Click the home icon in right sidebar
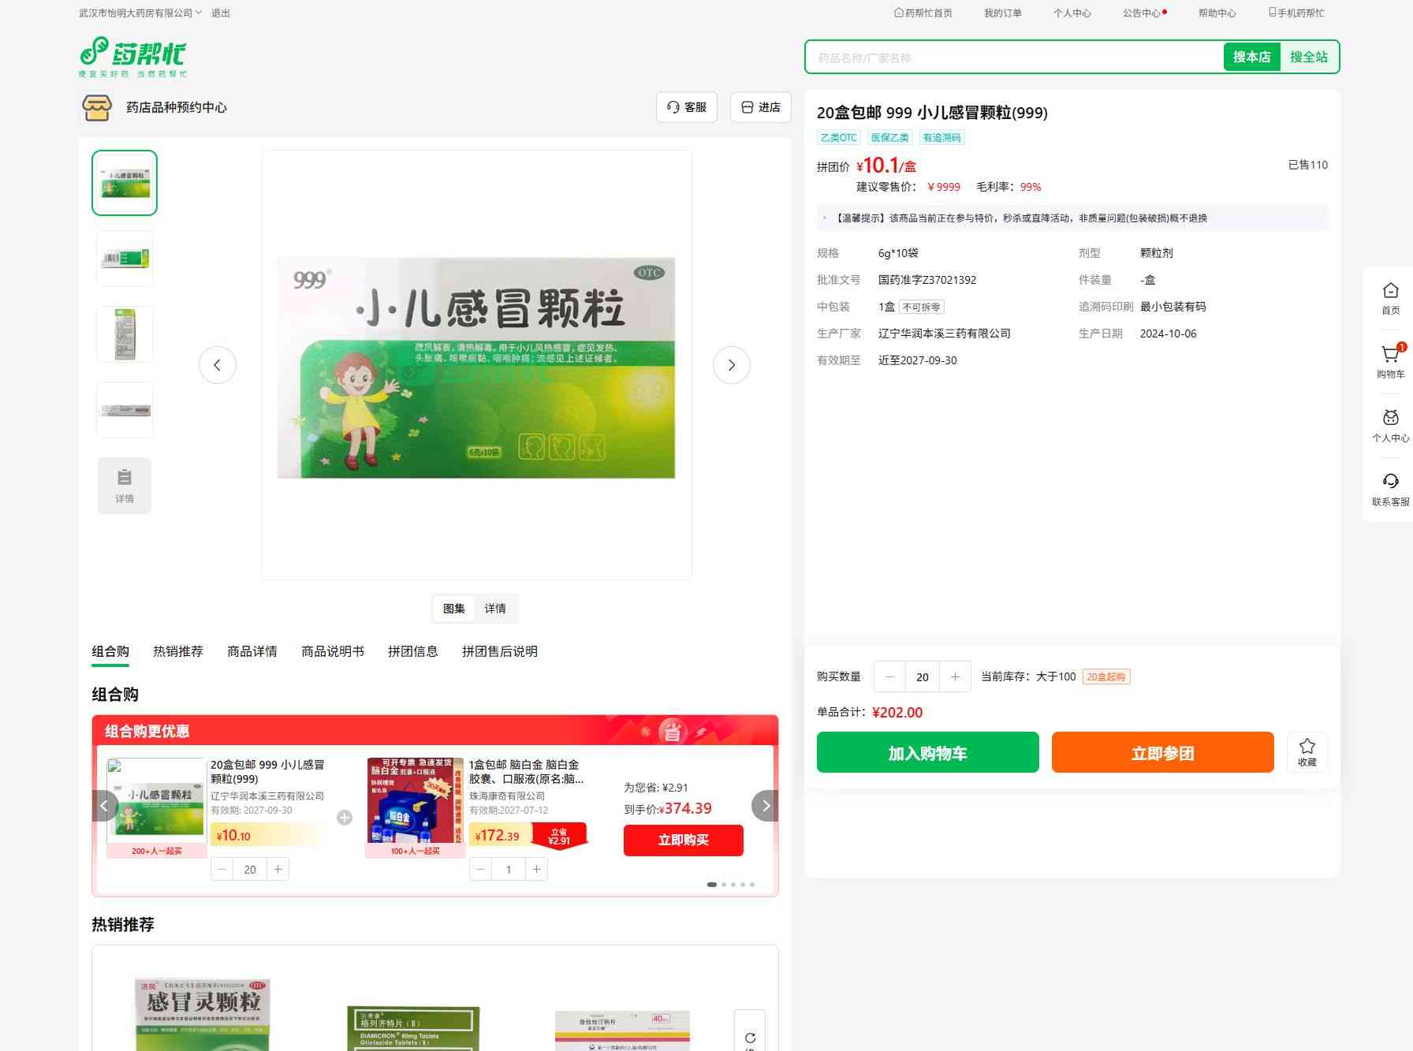The width and height of the screenshot is (1413, 1051). pyautogui.click(x=1390, y=292)
